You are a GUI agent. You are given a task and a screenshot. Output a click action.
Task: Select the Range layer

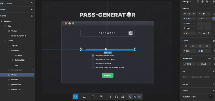[17, 75]
